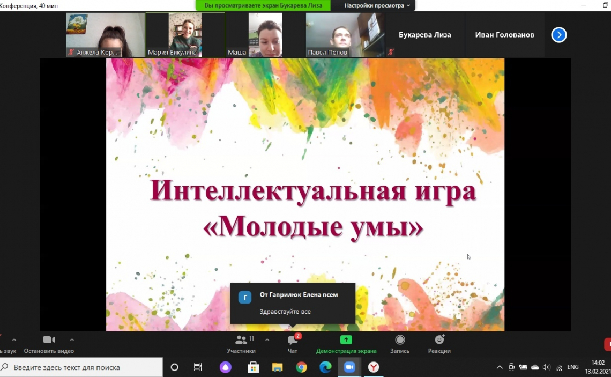Click the green Демонстрация экрана share button
The image size is (611, 377).
[x=346, y=344]
